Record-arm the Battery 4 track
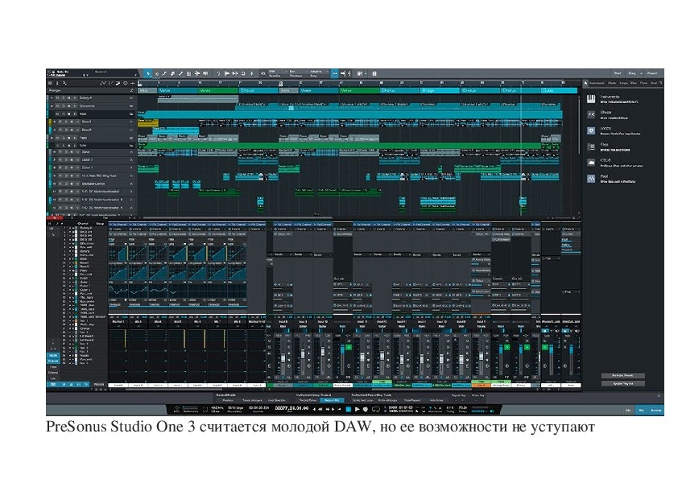Image resolution: width=678 pixels, height=479 pixels. 69,98
